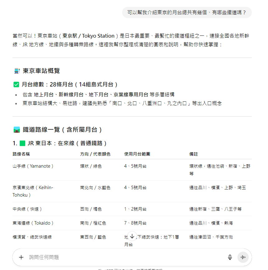The height and width of the screenshot is (270, 268).
Task: Click the 使用月台範圍 column header
Action: click(x=137, y=154)
